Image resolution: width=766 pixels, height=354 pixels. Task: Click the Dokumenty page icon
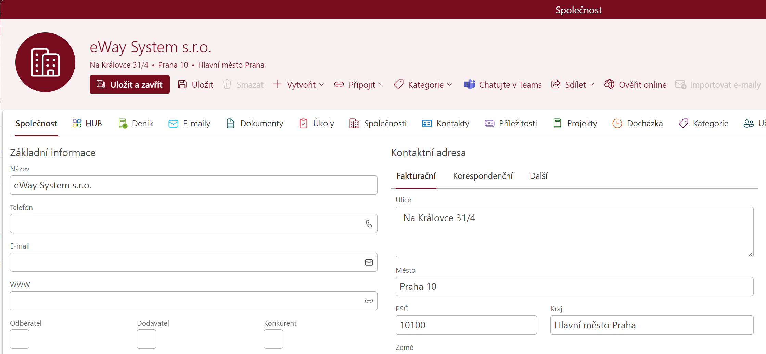[x=231, y=124]
